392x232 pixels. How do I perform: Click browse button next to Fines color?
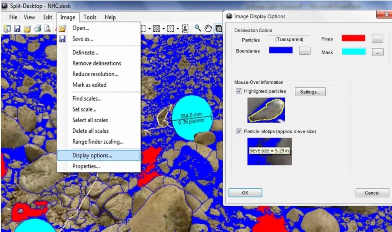coord(377,39)
